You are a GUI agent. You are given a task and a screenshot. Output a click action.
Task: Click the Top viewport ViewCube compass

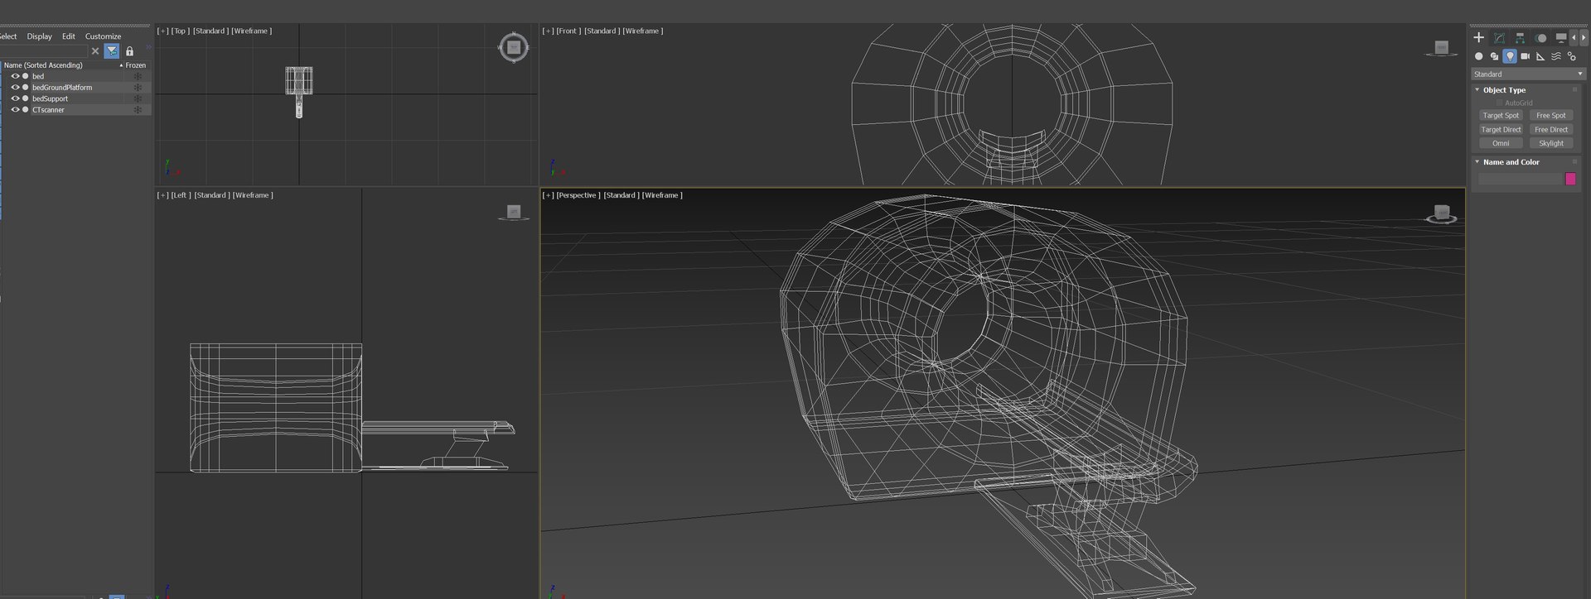[514, 47]
